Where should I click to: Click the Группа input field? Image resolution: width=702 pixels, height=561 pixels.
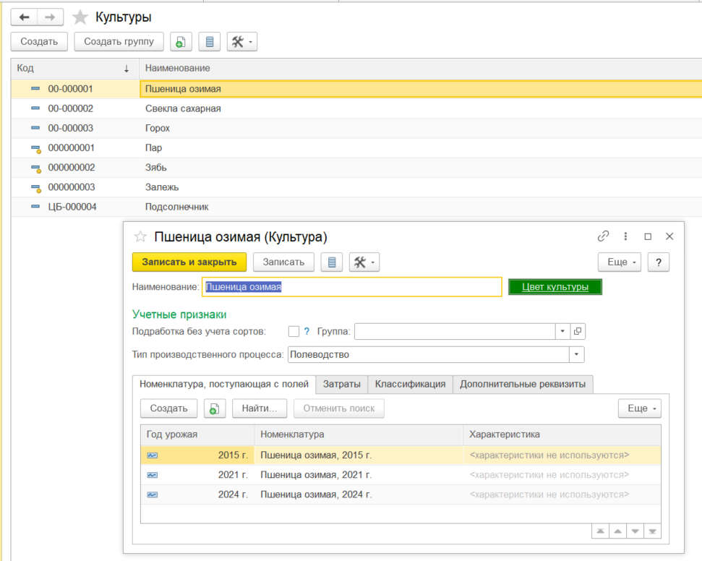pos(455,331)
